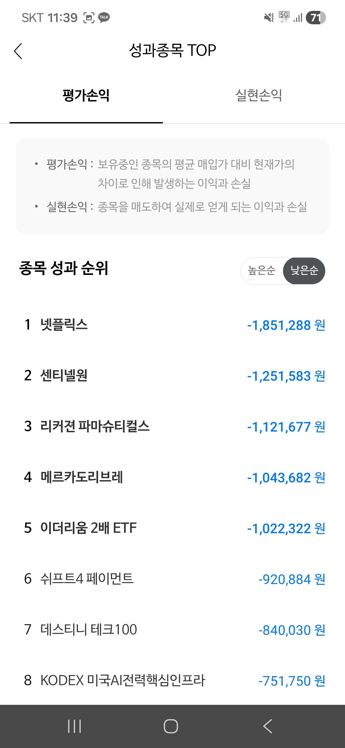345x748 pixels.
Task: Switch sorting to 높은순
Action: (262, 270)
